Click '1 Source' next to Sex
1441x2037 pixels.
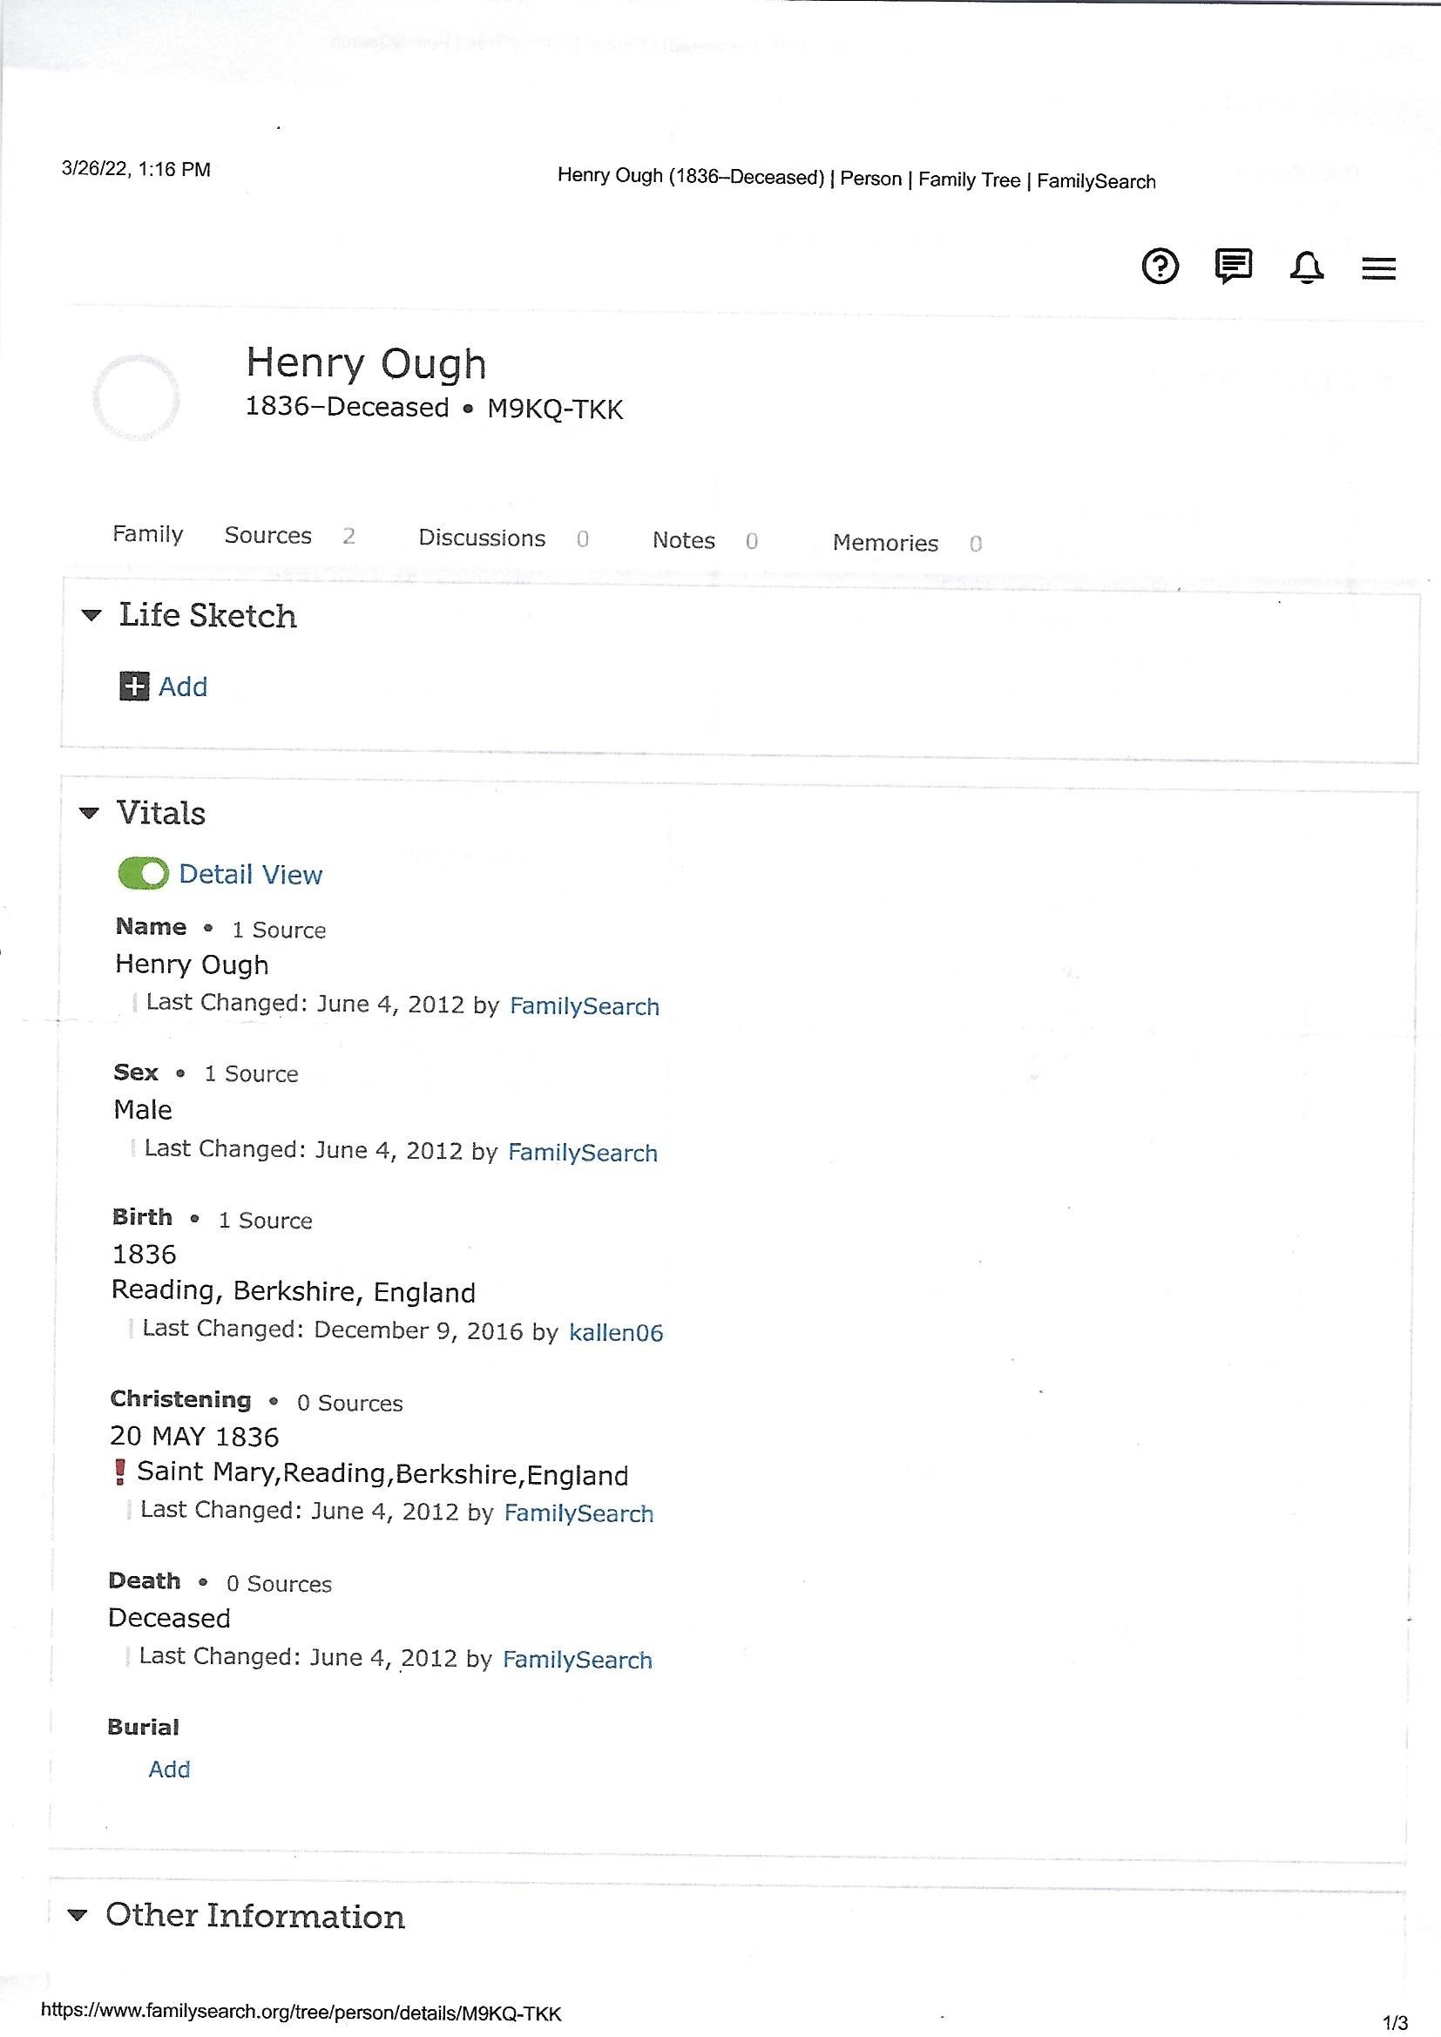[x=251, y=1073]
